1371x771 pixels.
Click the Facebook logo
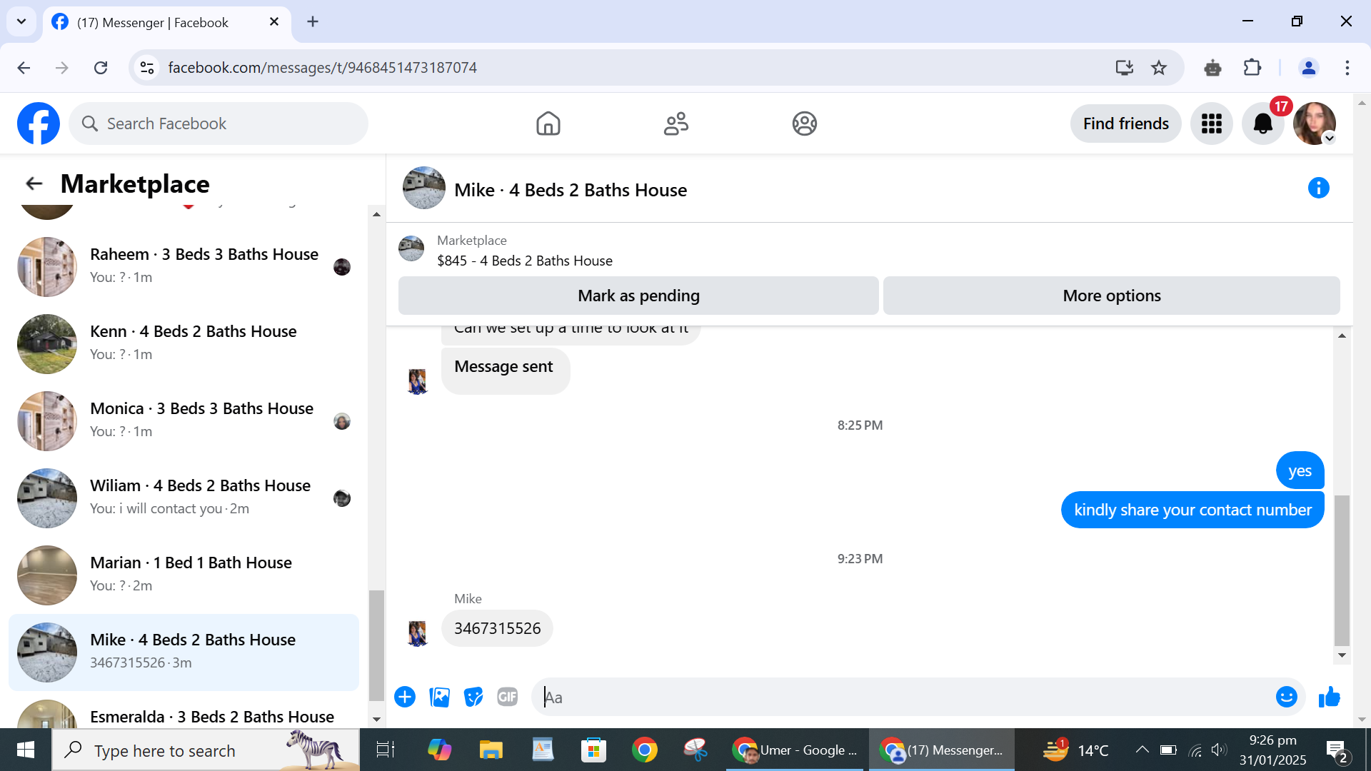tap(39, 124)
